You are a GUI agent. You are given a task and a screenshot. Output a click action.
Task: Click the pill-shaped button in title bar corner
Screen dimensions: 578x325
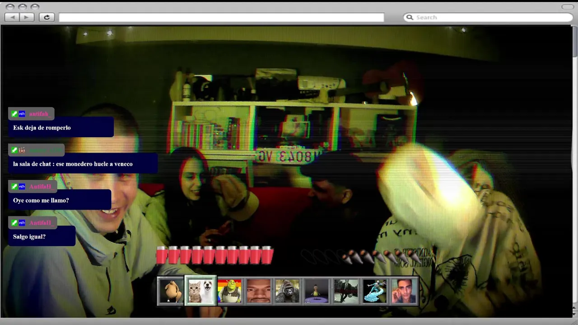click(568, 7)
